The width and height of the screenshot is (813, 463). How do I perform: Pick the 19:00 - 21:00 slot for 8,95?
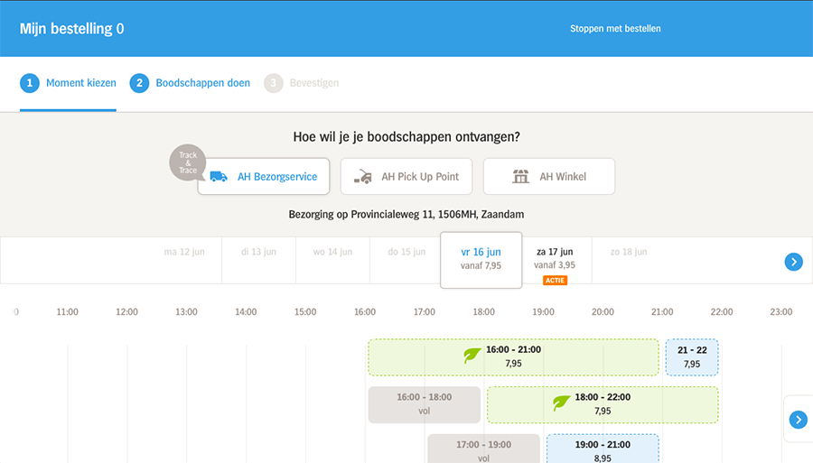point(603,449)
